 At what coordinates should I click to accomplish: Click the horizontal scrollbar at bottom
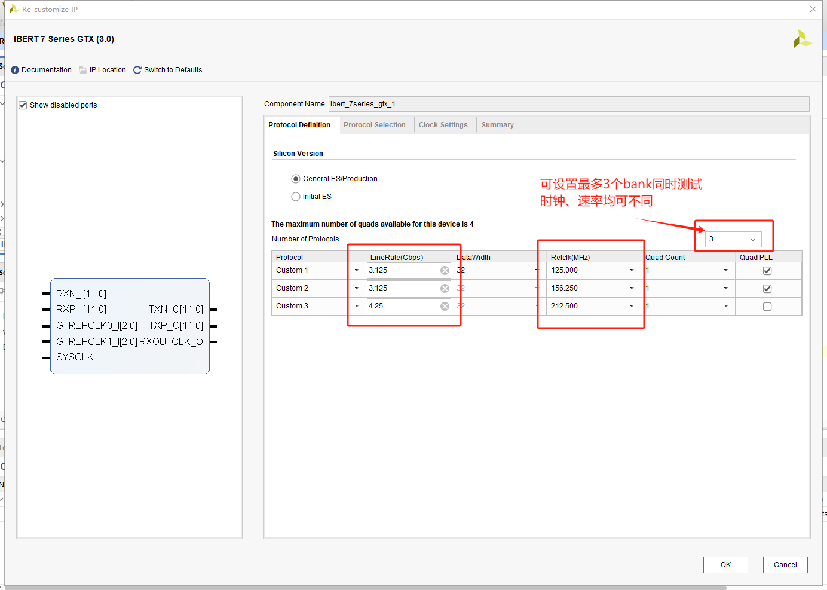366,588
